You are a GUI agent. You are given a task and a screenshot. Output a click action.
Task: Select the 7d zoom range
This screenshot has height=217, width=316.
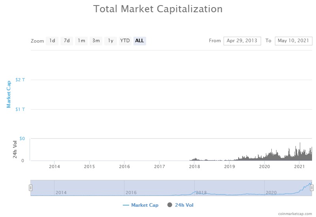67,41
